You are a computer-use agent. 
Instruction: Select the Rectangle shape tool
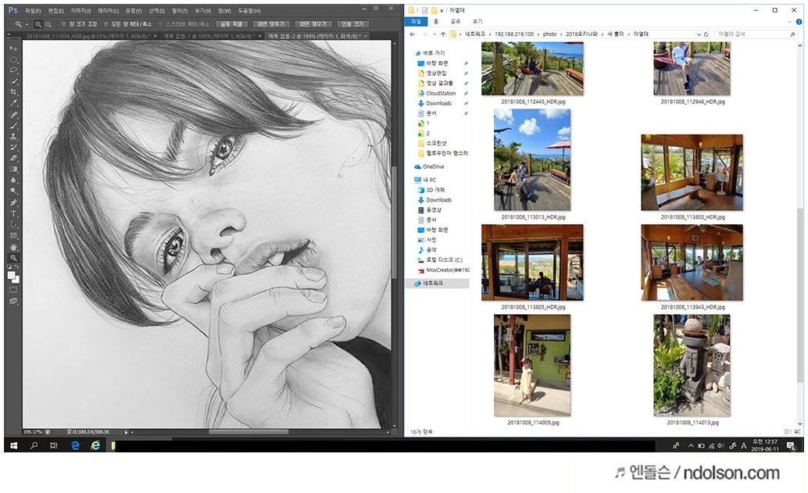click(13, 235)
